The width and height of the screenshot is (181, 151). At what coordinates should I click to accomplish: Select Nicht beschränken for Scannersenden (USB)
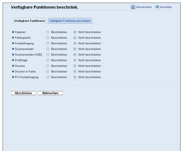[75, 55]
